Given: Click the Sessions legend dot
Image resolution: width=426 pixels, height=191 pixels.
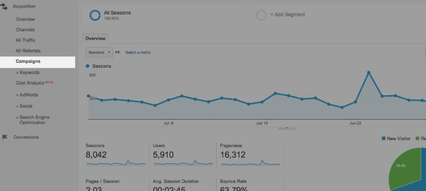Looking at the screenshot, I should pos(87,66).
